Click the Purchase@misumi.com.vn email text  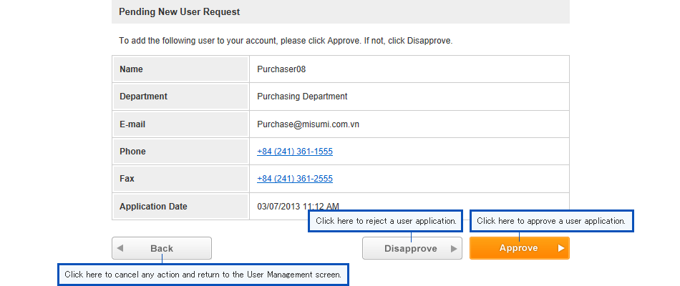coord(308,124)
